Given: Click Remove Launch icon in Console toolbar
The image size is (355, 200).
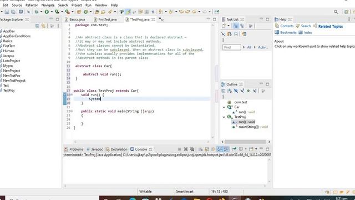Looking at the screenshot, I should coord(186,149).
